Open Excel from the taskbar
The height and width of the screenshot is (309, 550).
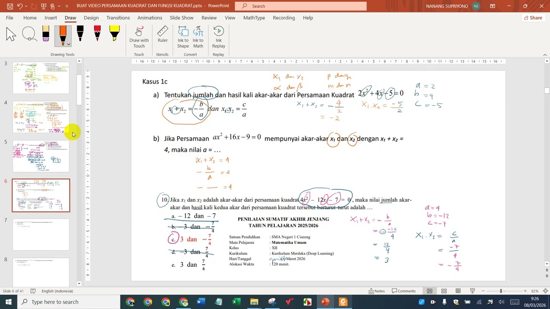[x=236, y=302]
